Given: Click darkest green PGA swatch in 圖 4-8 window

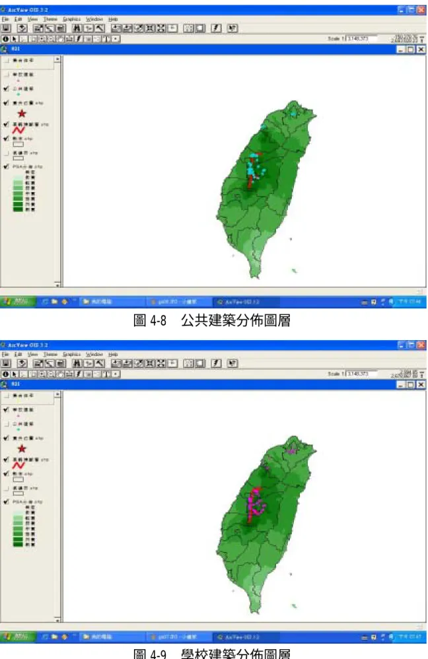Looking at the screenshot, I should 18,209.
